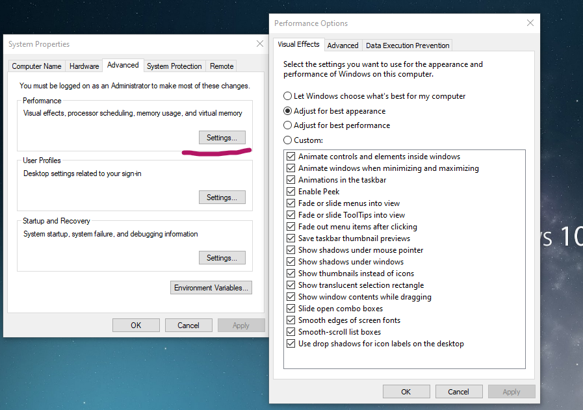Click the 'Select the settings you want' text
583x410 pixels.
pos(383,69)
